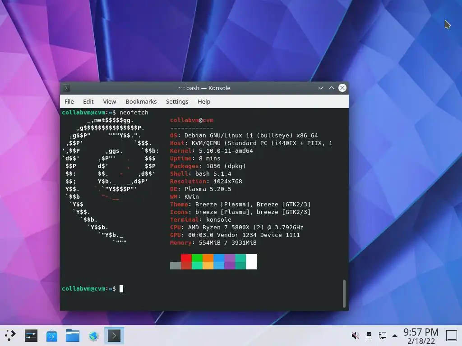This screenshot has height=346, width=462.
Task: Click the 'GPU: 00:03.0 Vendor 1234' line
Action: point(235,235)
